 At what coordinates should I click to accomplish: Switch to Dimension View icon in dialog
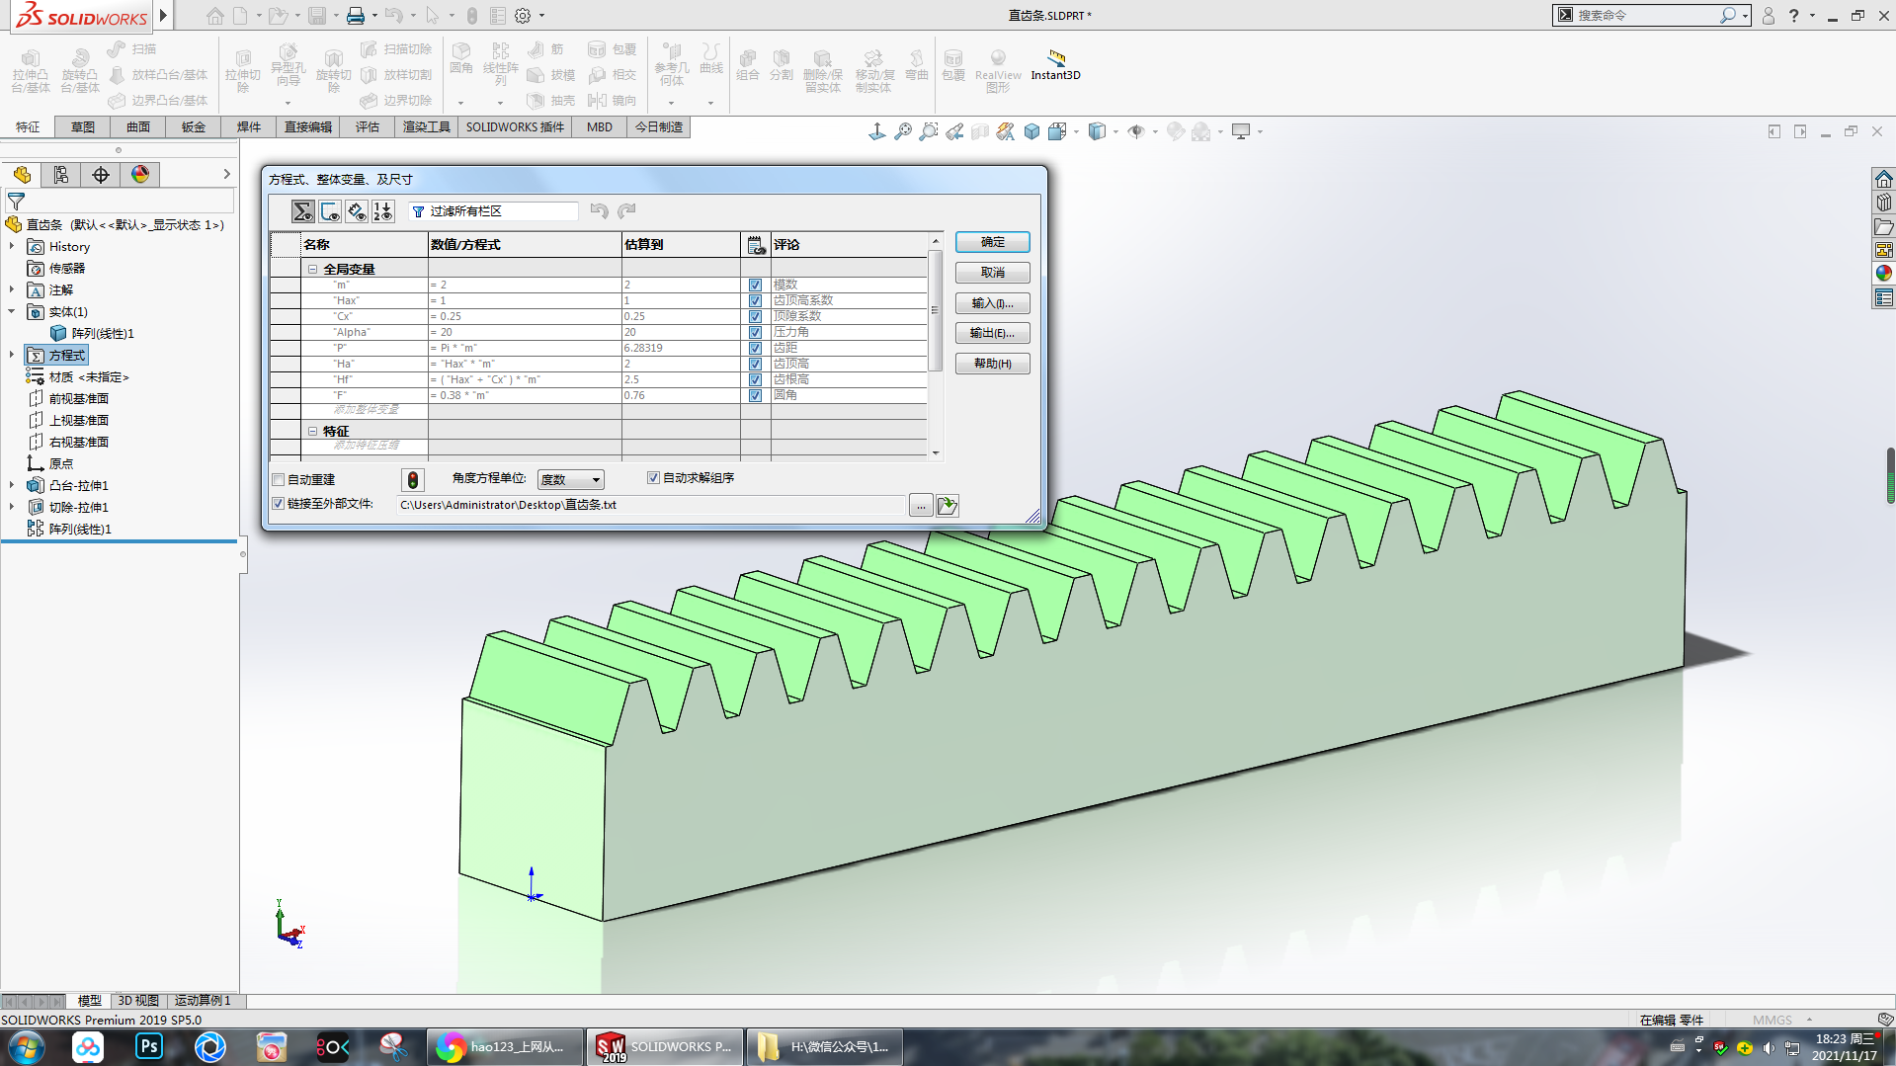click(357, 211)
